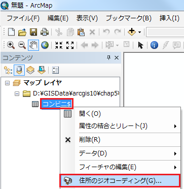The image size is (184, 189).
Task: Toggle List By Selection view
Action: coord(42,70)
